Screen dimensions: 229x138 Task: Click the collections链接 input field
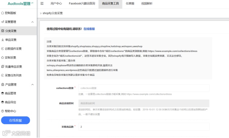(144, 88)
